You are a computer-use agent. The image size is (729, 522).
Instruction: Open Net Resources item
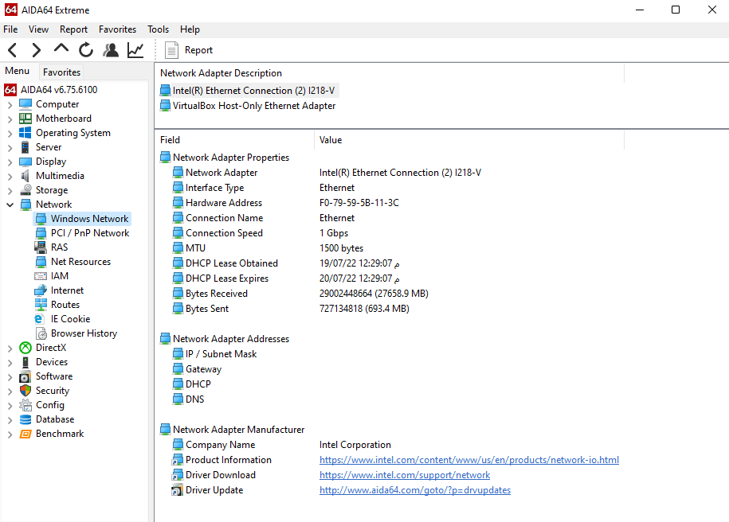click(x=81, y=262)
